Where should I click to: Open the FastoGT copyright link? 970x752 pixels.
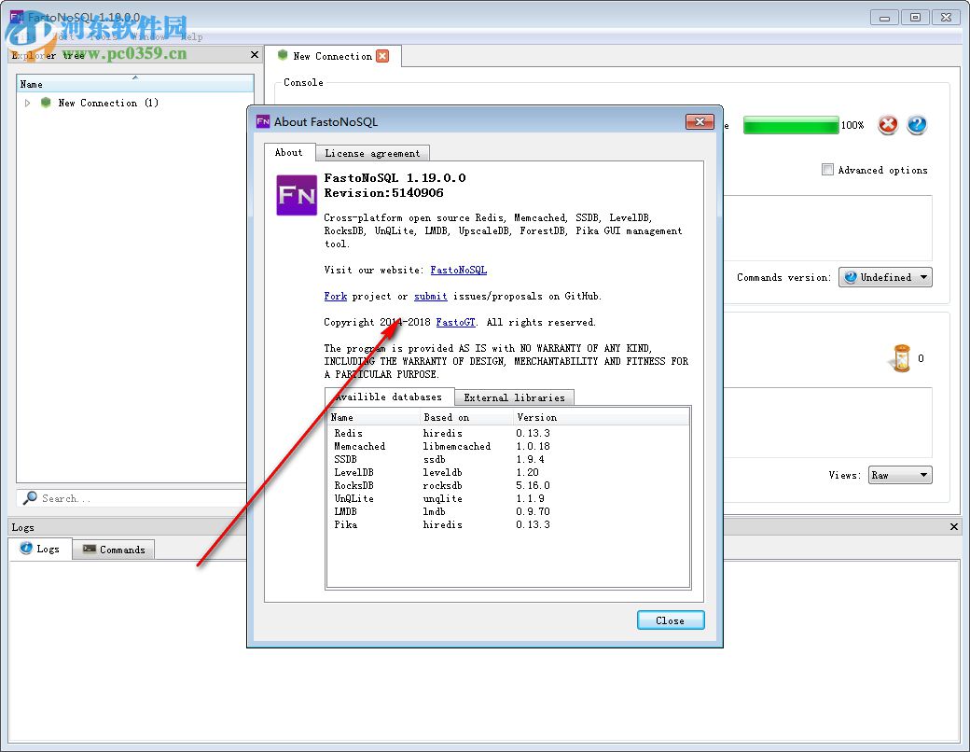tap(455, 322)
